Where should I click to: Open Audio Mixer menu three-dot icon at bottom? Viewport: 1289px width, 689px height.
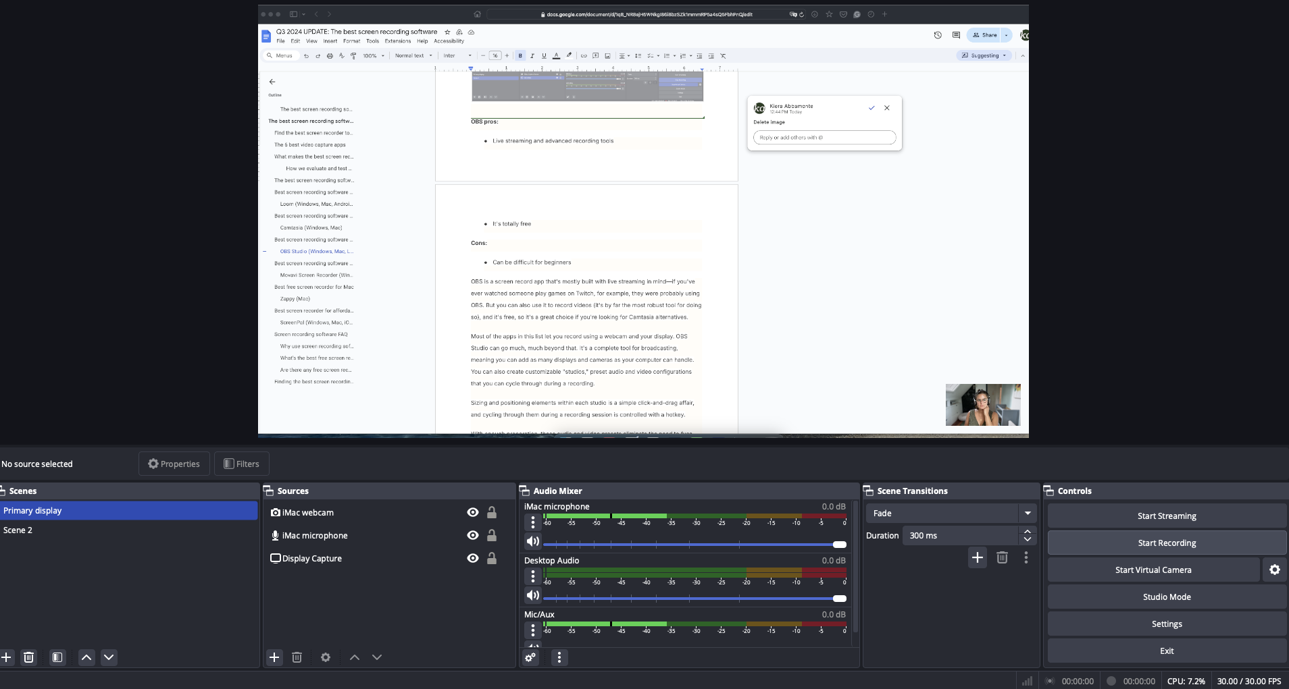tap(559, 657)
